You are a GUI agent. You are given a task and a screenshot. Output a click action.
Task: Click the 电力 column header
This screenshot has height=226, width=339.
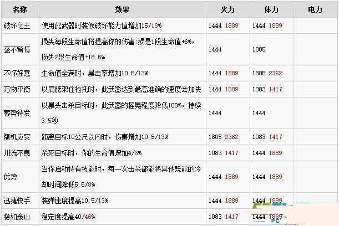[x=315, y=10]
